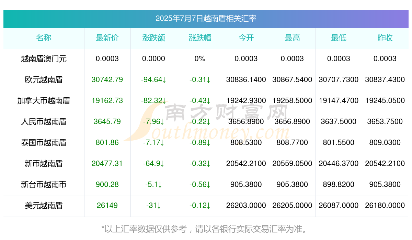The image size is (412, 240).
Task: Click change amount -5.1↓
Action: (153, 185)
